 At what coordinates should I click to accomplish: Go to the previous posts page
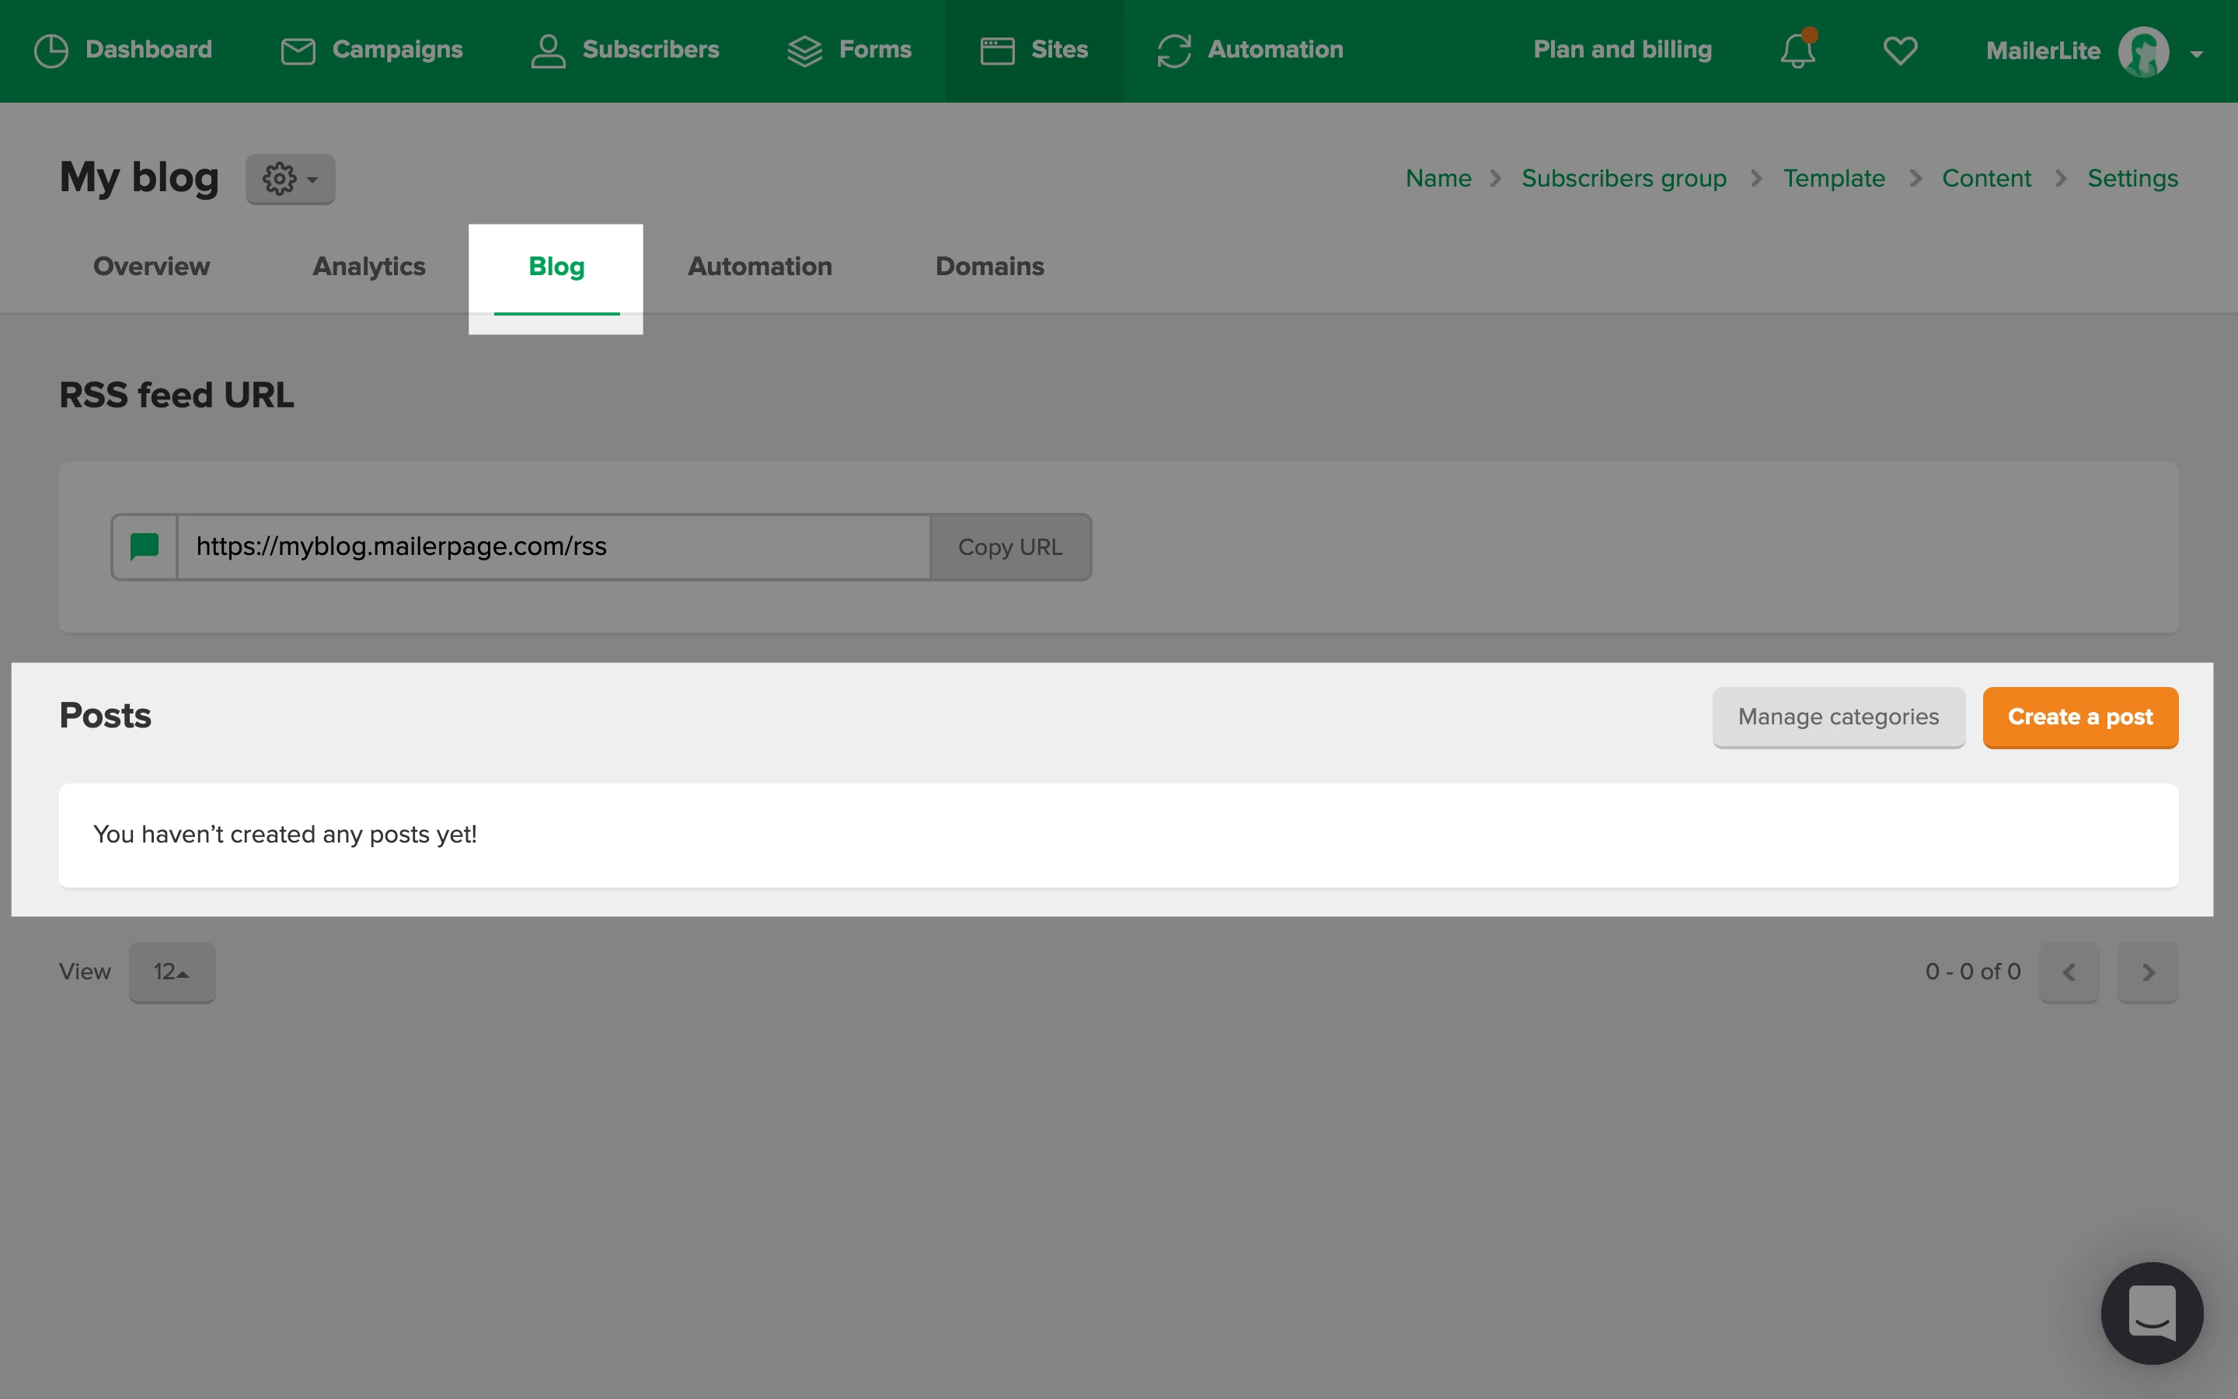coord(2069,972)
